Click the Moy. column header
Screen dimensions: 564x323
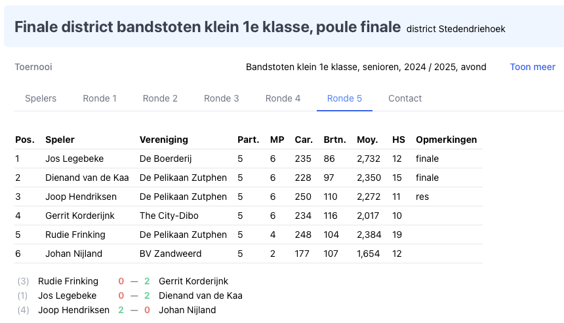(367, 140)
